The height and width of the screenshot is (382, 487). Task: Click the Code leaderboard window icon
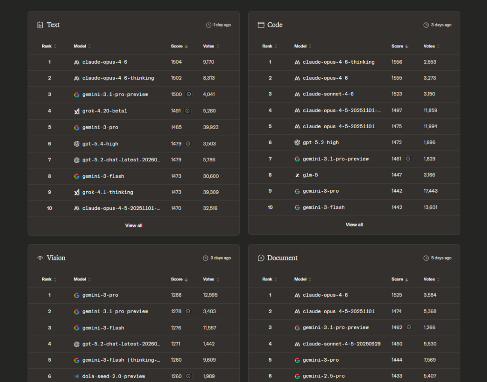(261, 25)
